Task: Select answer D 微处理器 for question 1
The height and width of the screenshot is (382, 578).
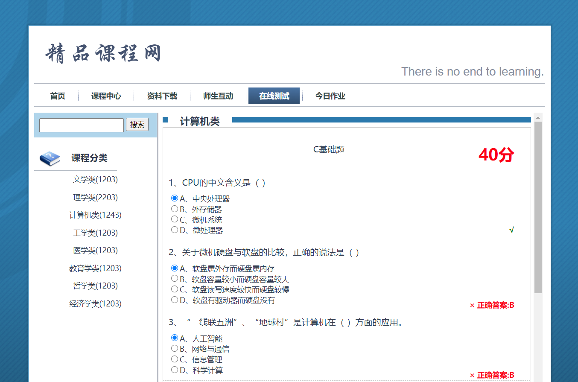Action: [x=175, y=230]
